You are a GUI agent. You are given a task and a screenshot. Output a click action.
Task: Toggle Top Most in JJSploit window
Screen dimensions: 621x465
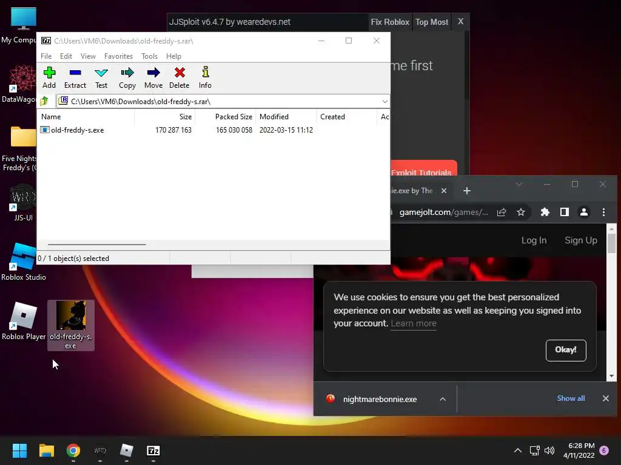(432, 22)
